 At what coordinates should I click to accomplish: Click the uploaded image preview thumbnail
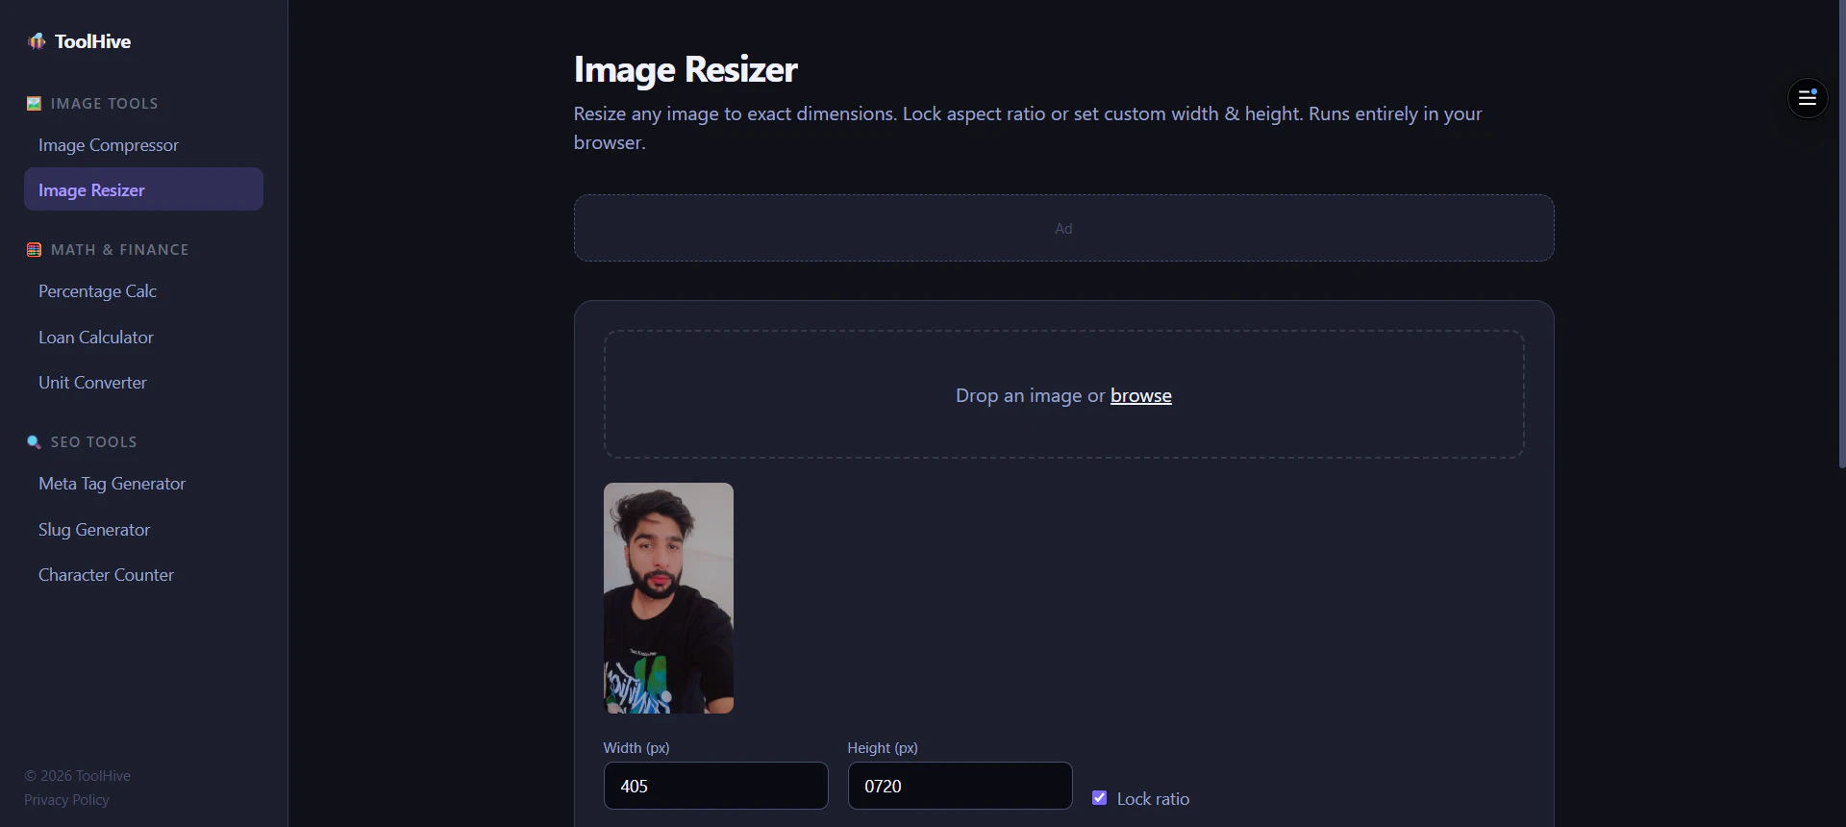point(668,598)
